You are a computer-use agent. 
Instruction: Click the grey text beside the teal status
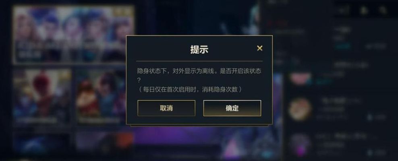[376, 46]
